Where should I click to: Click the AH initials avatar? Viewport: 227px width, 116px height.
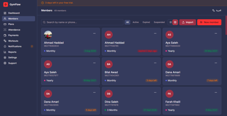click(109, 35)
